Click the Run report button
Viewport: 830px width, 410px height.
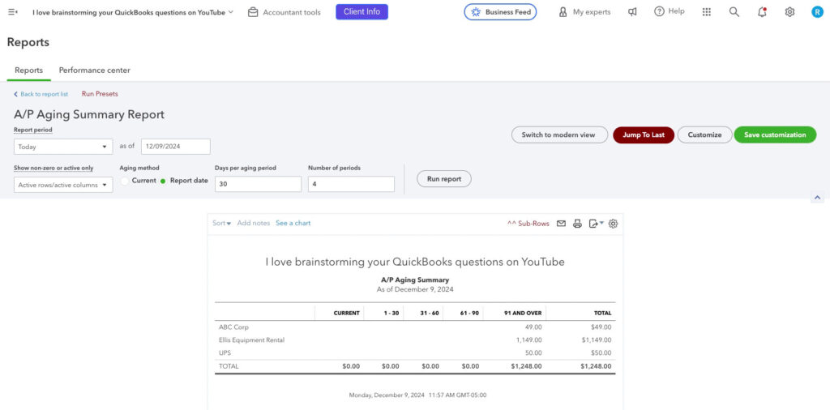coord(443,179)
